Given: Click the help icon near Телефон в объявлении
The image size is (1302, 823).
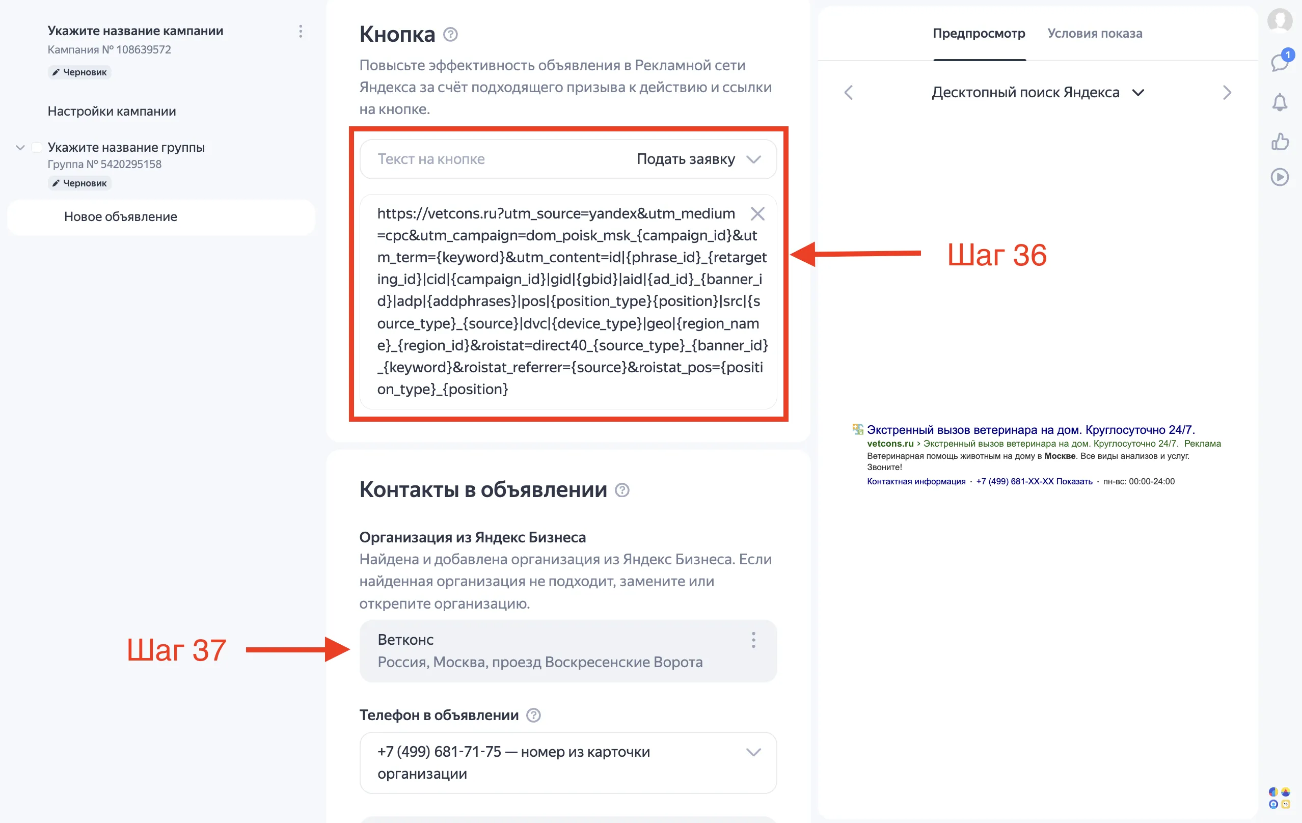Looking at the screenshot, I should tap(533, 716).
